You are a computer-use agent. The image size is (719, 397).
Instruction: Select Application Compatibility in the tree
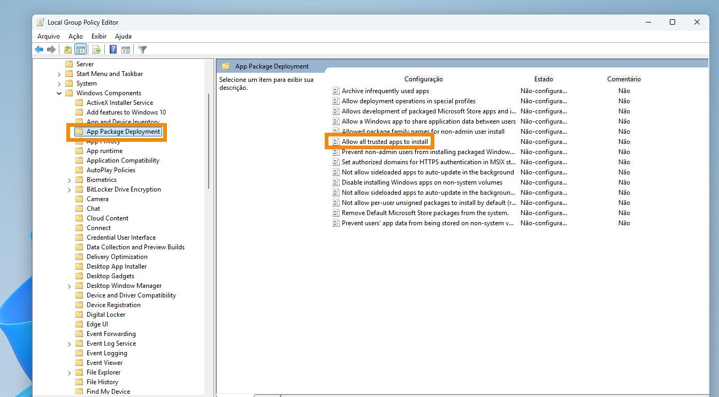click(x=123, y=161)
